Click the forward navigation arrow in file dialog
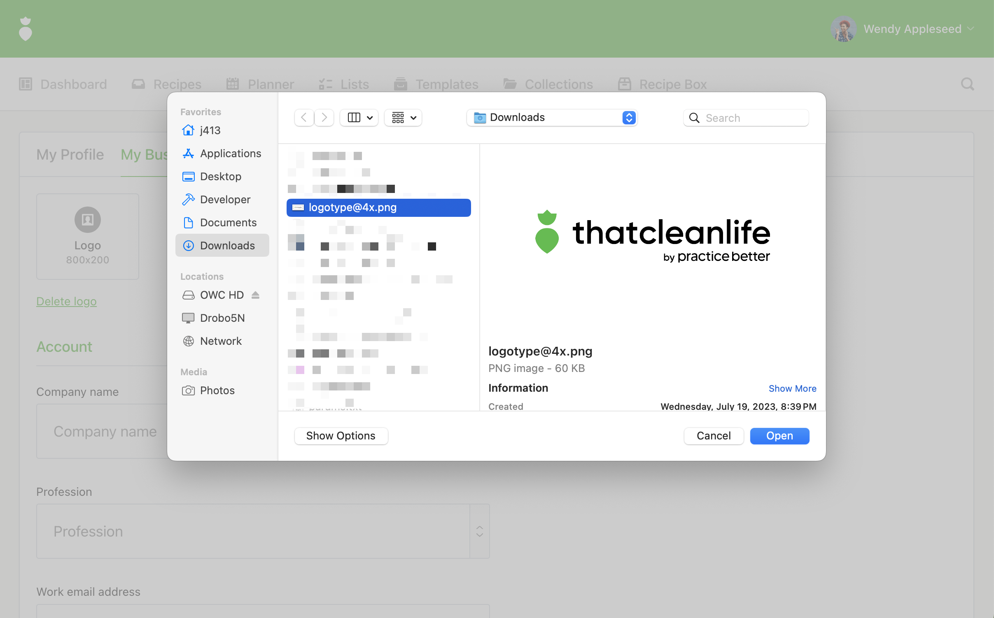This screenshot has width=994, height=618. click(x=324, y=118)
